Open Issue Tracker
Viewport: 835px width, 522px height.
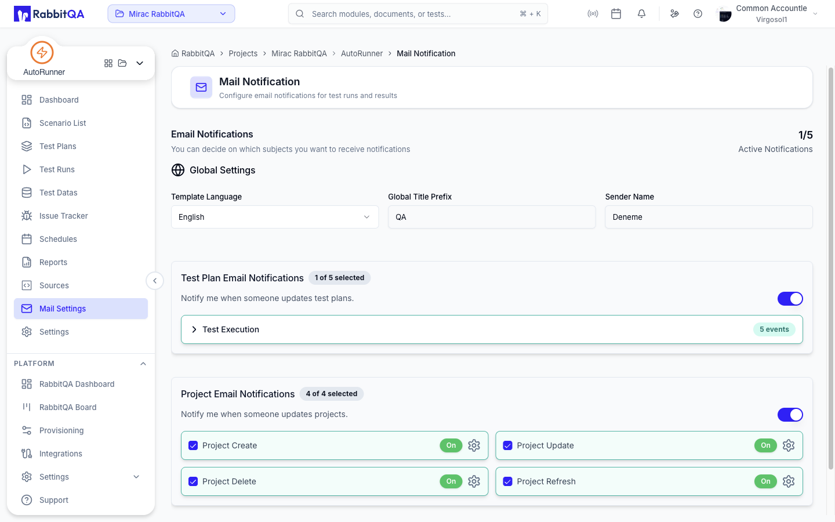pyautogui.click(x=81, y=216)
